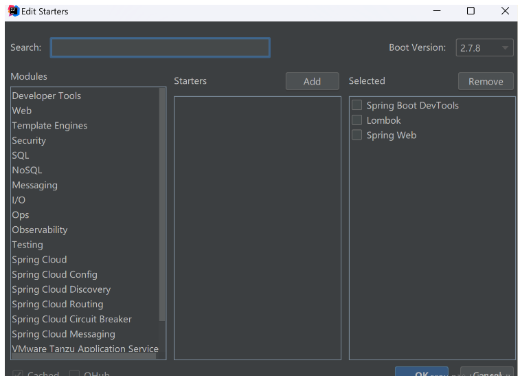Click Spring Boot DevTools label in Selected

point(413,106)
